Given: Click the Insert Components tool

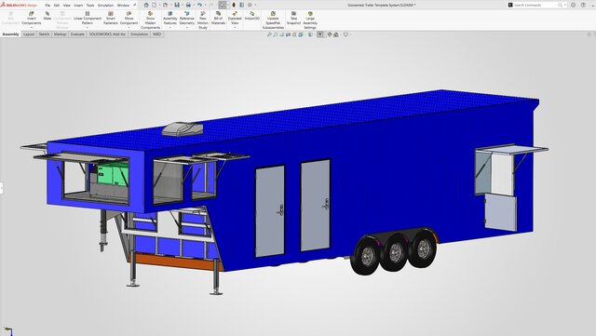Looking at the screenshot, I should 31,19.
